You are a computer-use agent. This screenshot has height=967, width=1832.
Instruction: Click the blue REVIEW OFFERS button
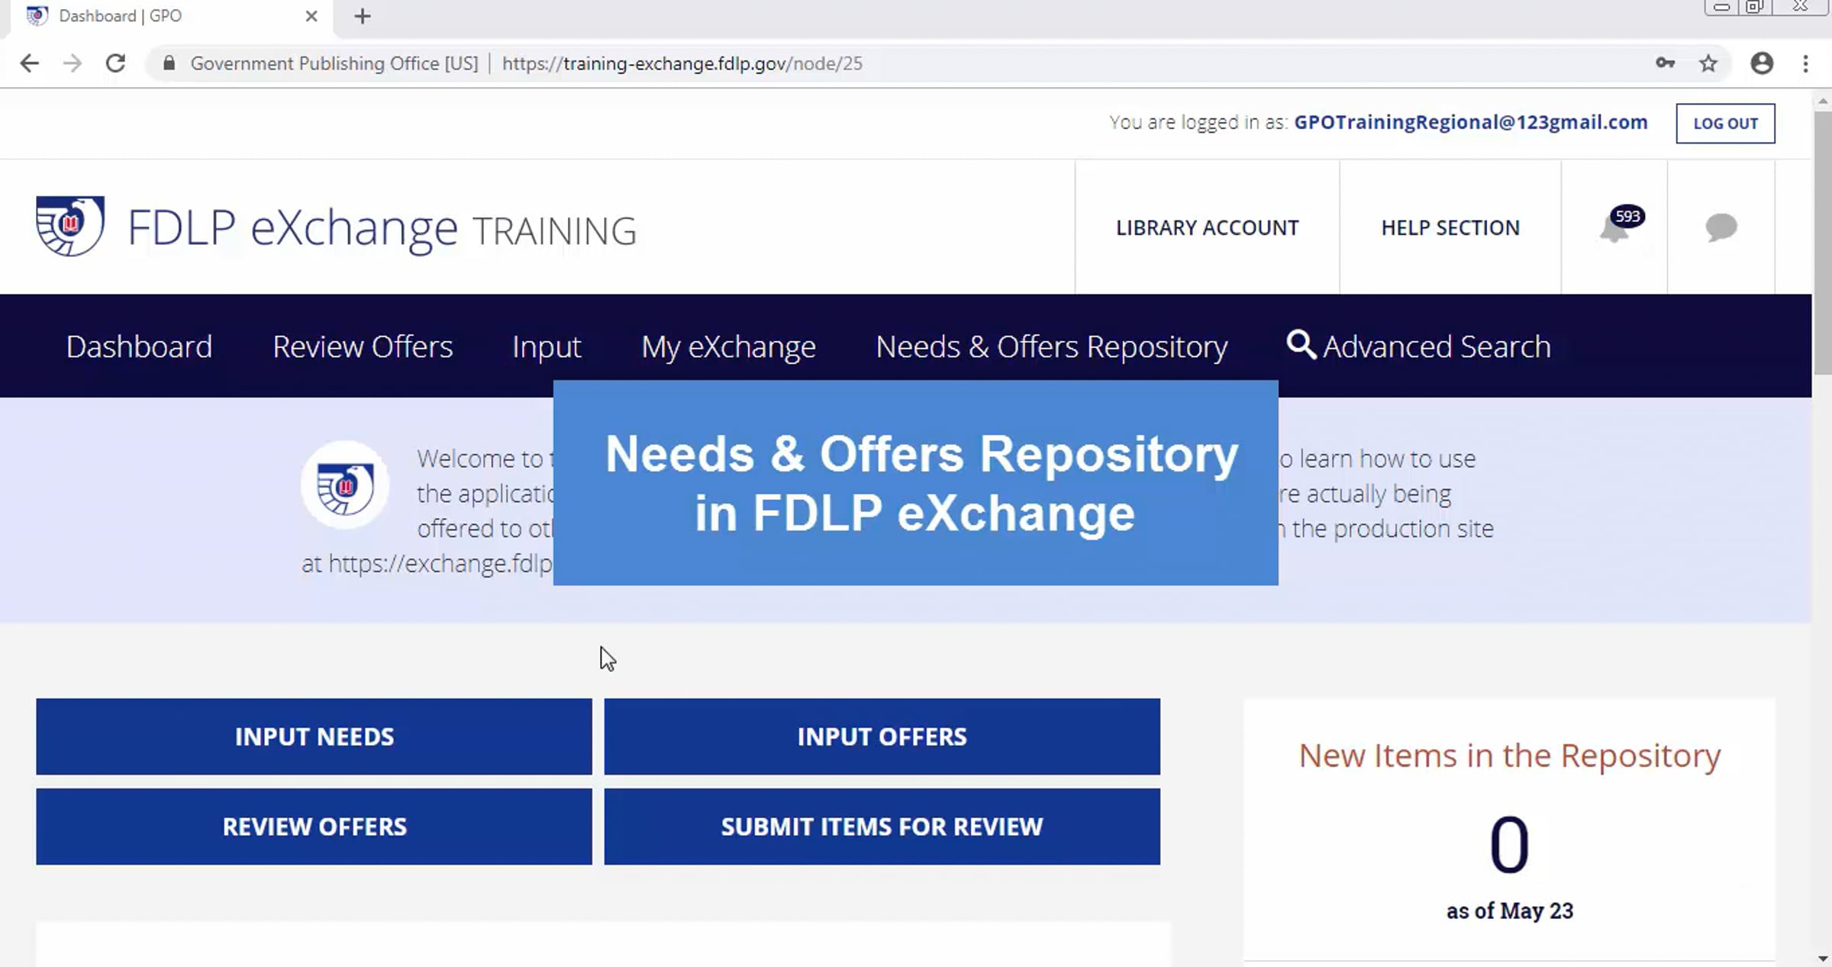coord(314,827)
